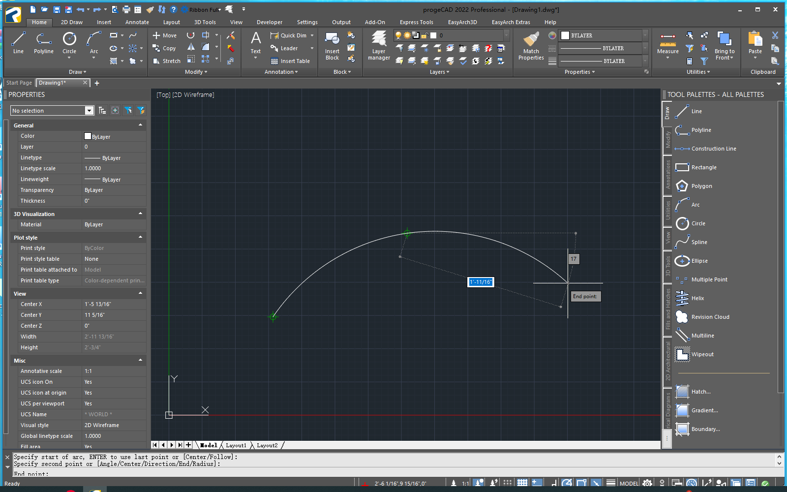The width and height of the screenshot is (787, 492).
Task: Click the ByLayer color swatch in Properties ribbon
Action: 566,35
